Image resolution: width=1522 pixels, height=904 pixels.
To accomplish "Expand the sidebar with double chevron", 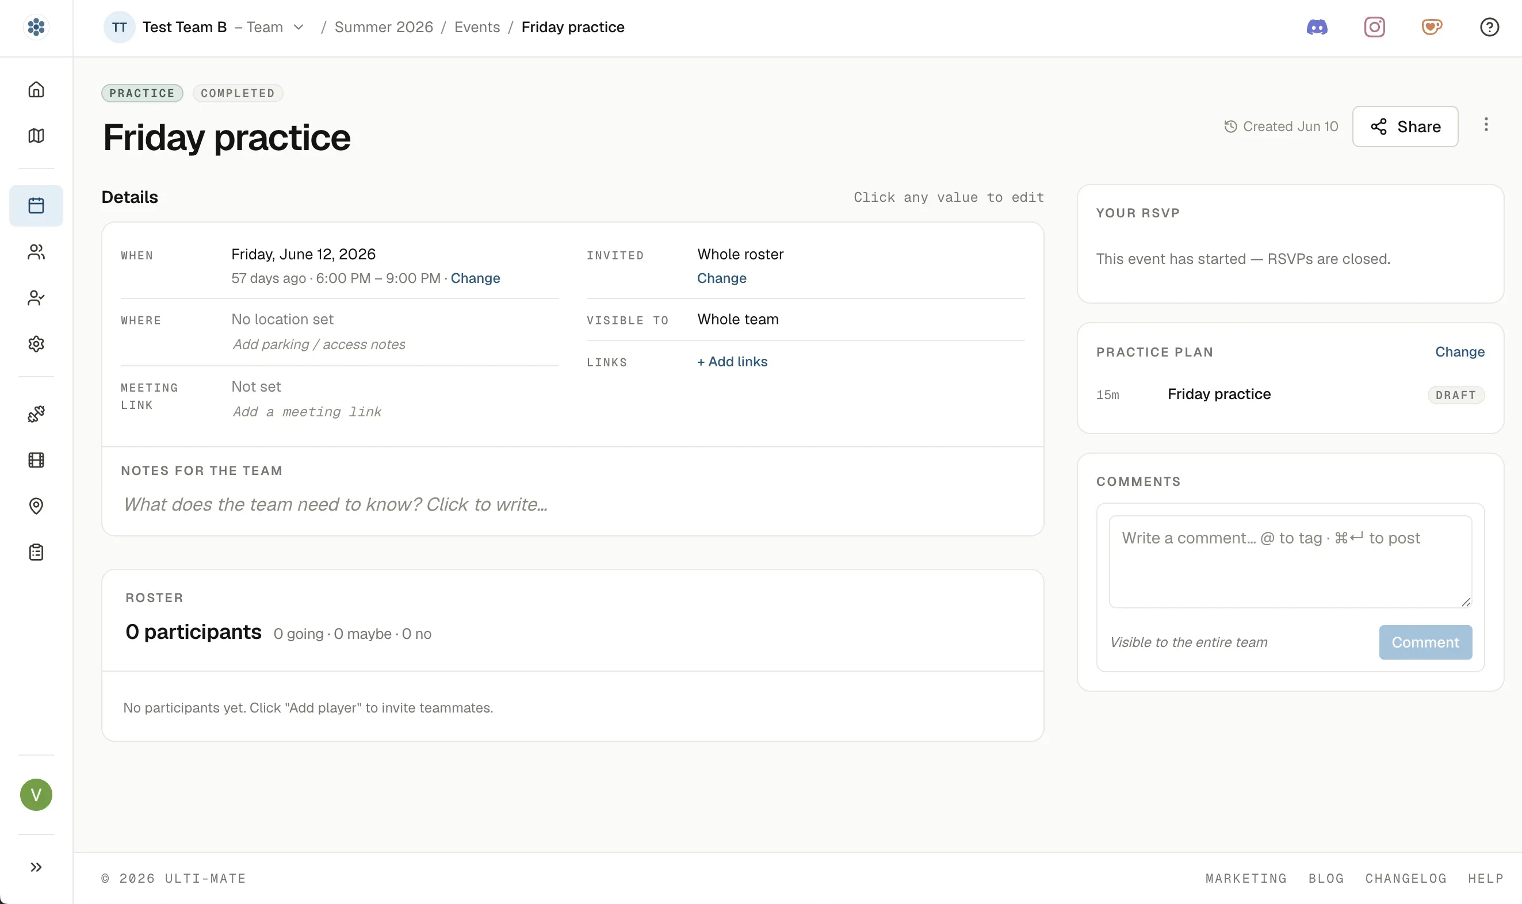I will (x=36, y=867).
